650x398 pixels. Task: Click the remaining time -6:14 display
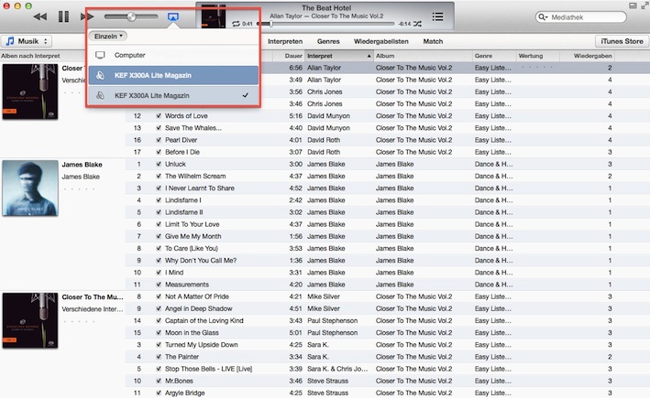pos(404,24)
